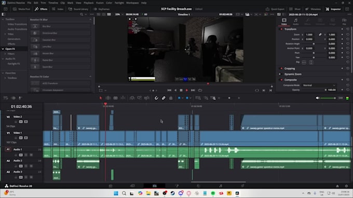
Task: Toggle the linked selection chain icon
Action: coord(164,98)
